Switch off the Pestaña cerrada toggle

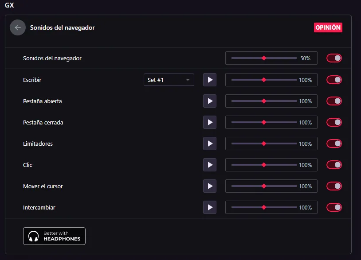[334, 122]
